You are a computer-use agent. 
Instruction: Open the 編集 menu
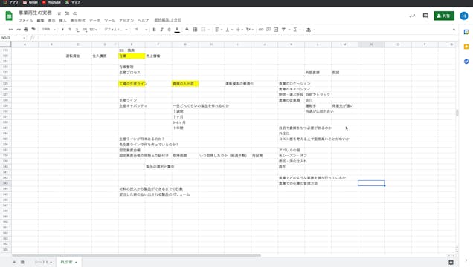coord(40,21)
